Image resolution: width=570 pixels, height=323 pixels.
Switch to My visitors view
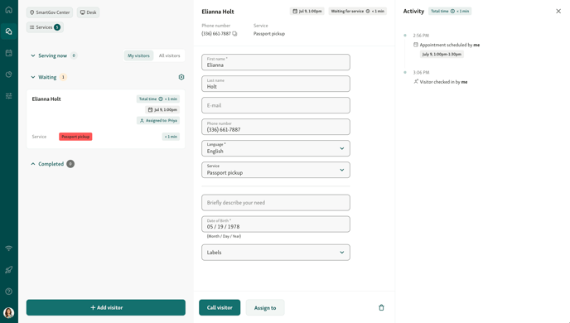[x=138, y=55]
